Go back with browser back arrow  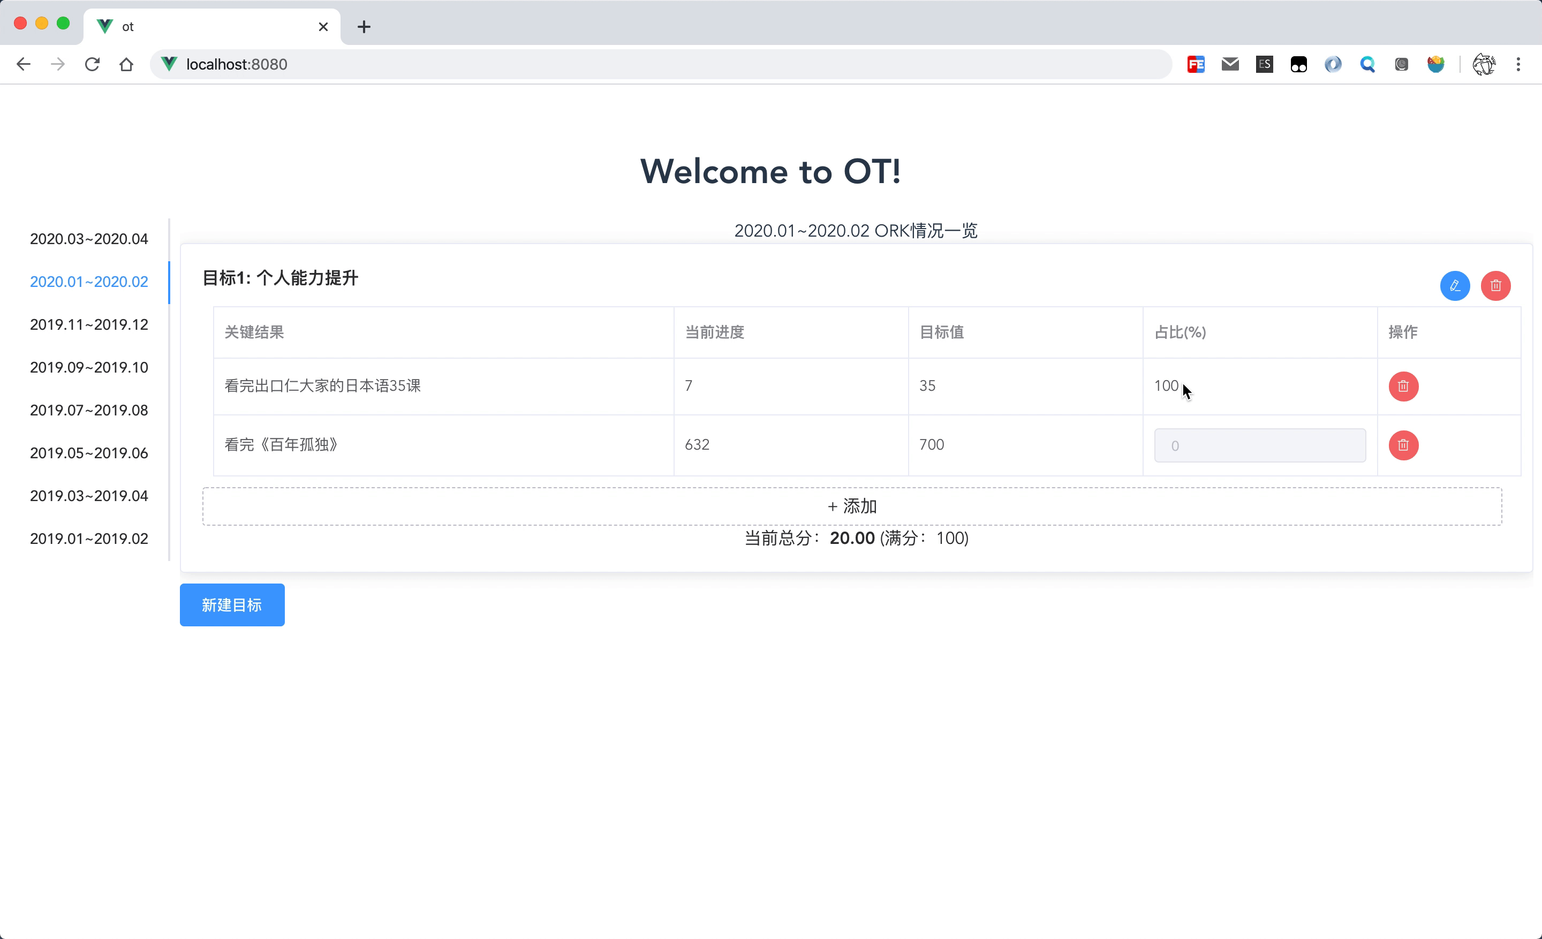pos(23,64)
